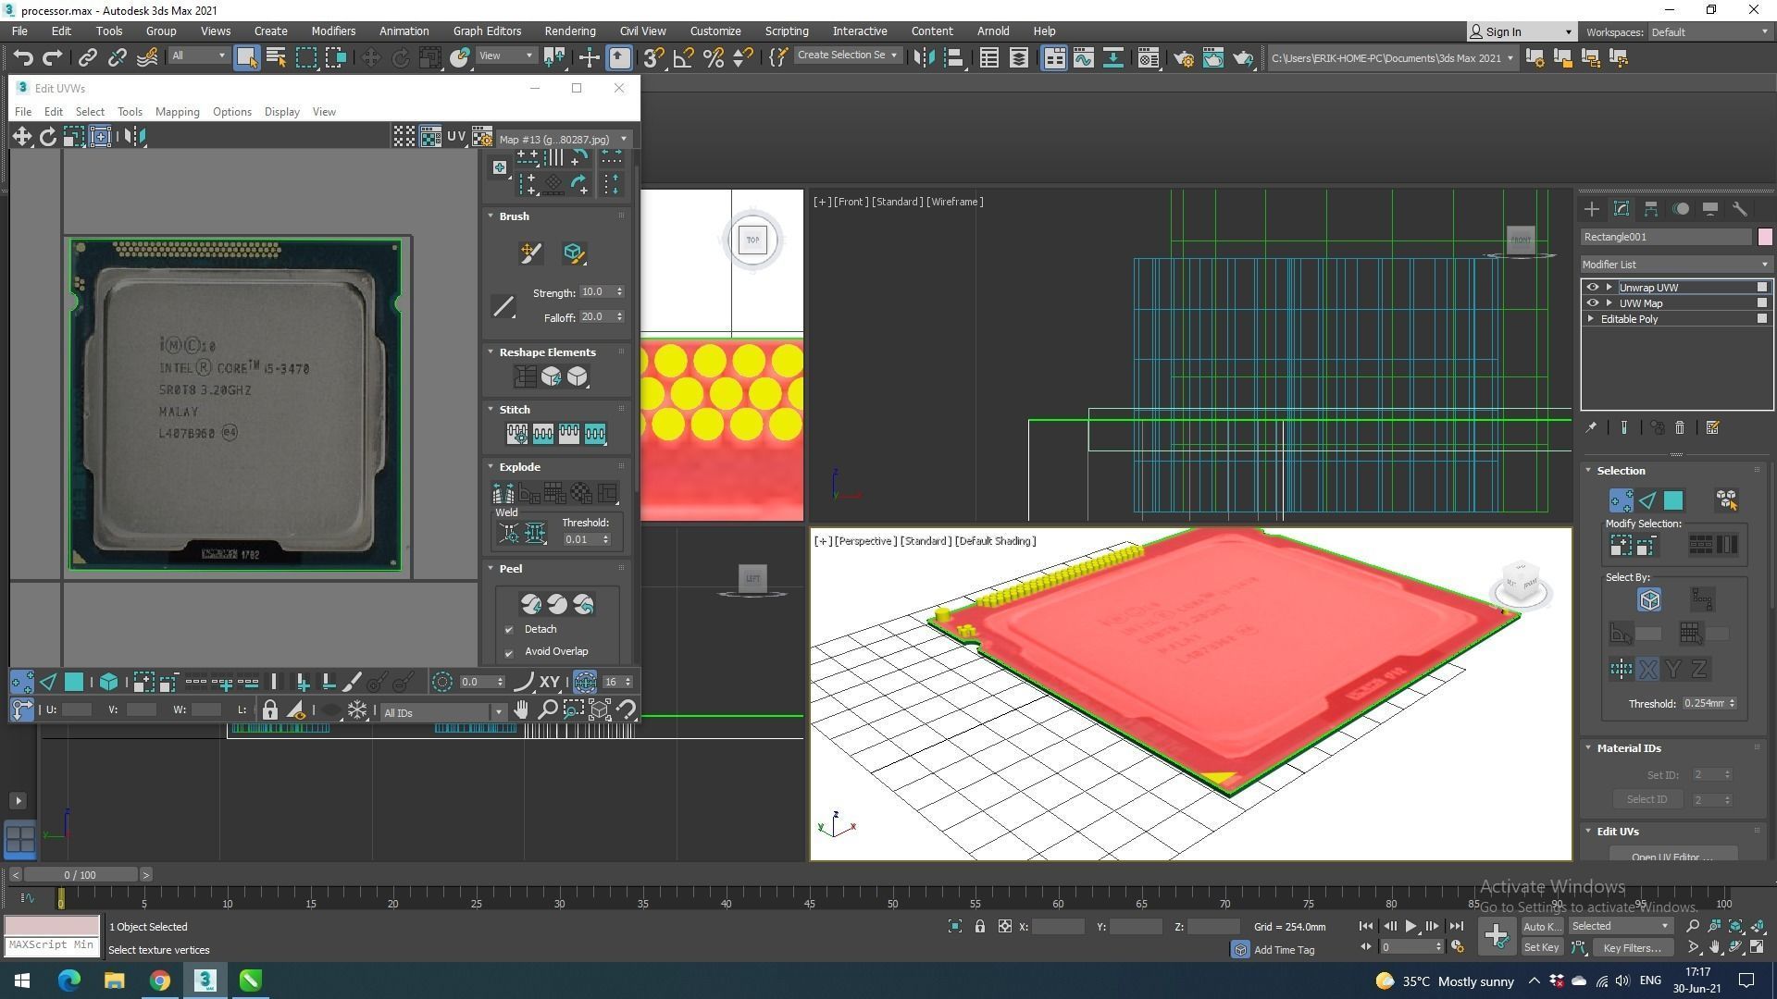The height and width of the screenshot is (999, 1777).
Task: Hide the UVW Map modifier with eye icon
Action: pyautogui.click(x=1593, y=303)
